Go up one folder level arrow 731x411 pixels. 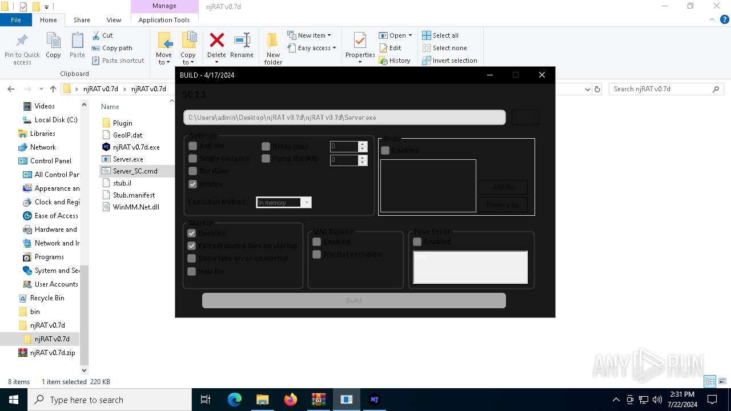click(x=53, y=89)
